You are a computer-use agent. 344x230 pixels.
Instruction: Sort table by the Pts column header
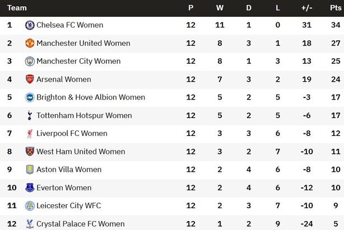(x=336, y=8)
